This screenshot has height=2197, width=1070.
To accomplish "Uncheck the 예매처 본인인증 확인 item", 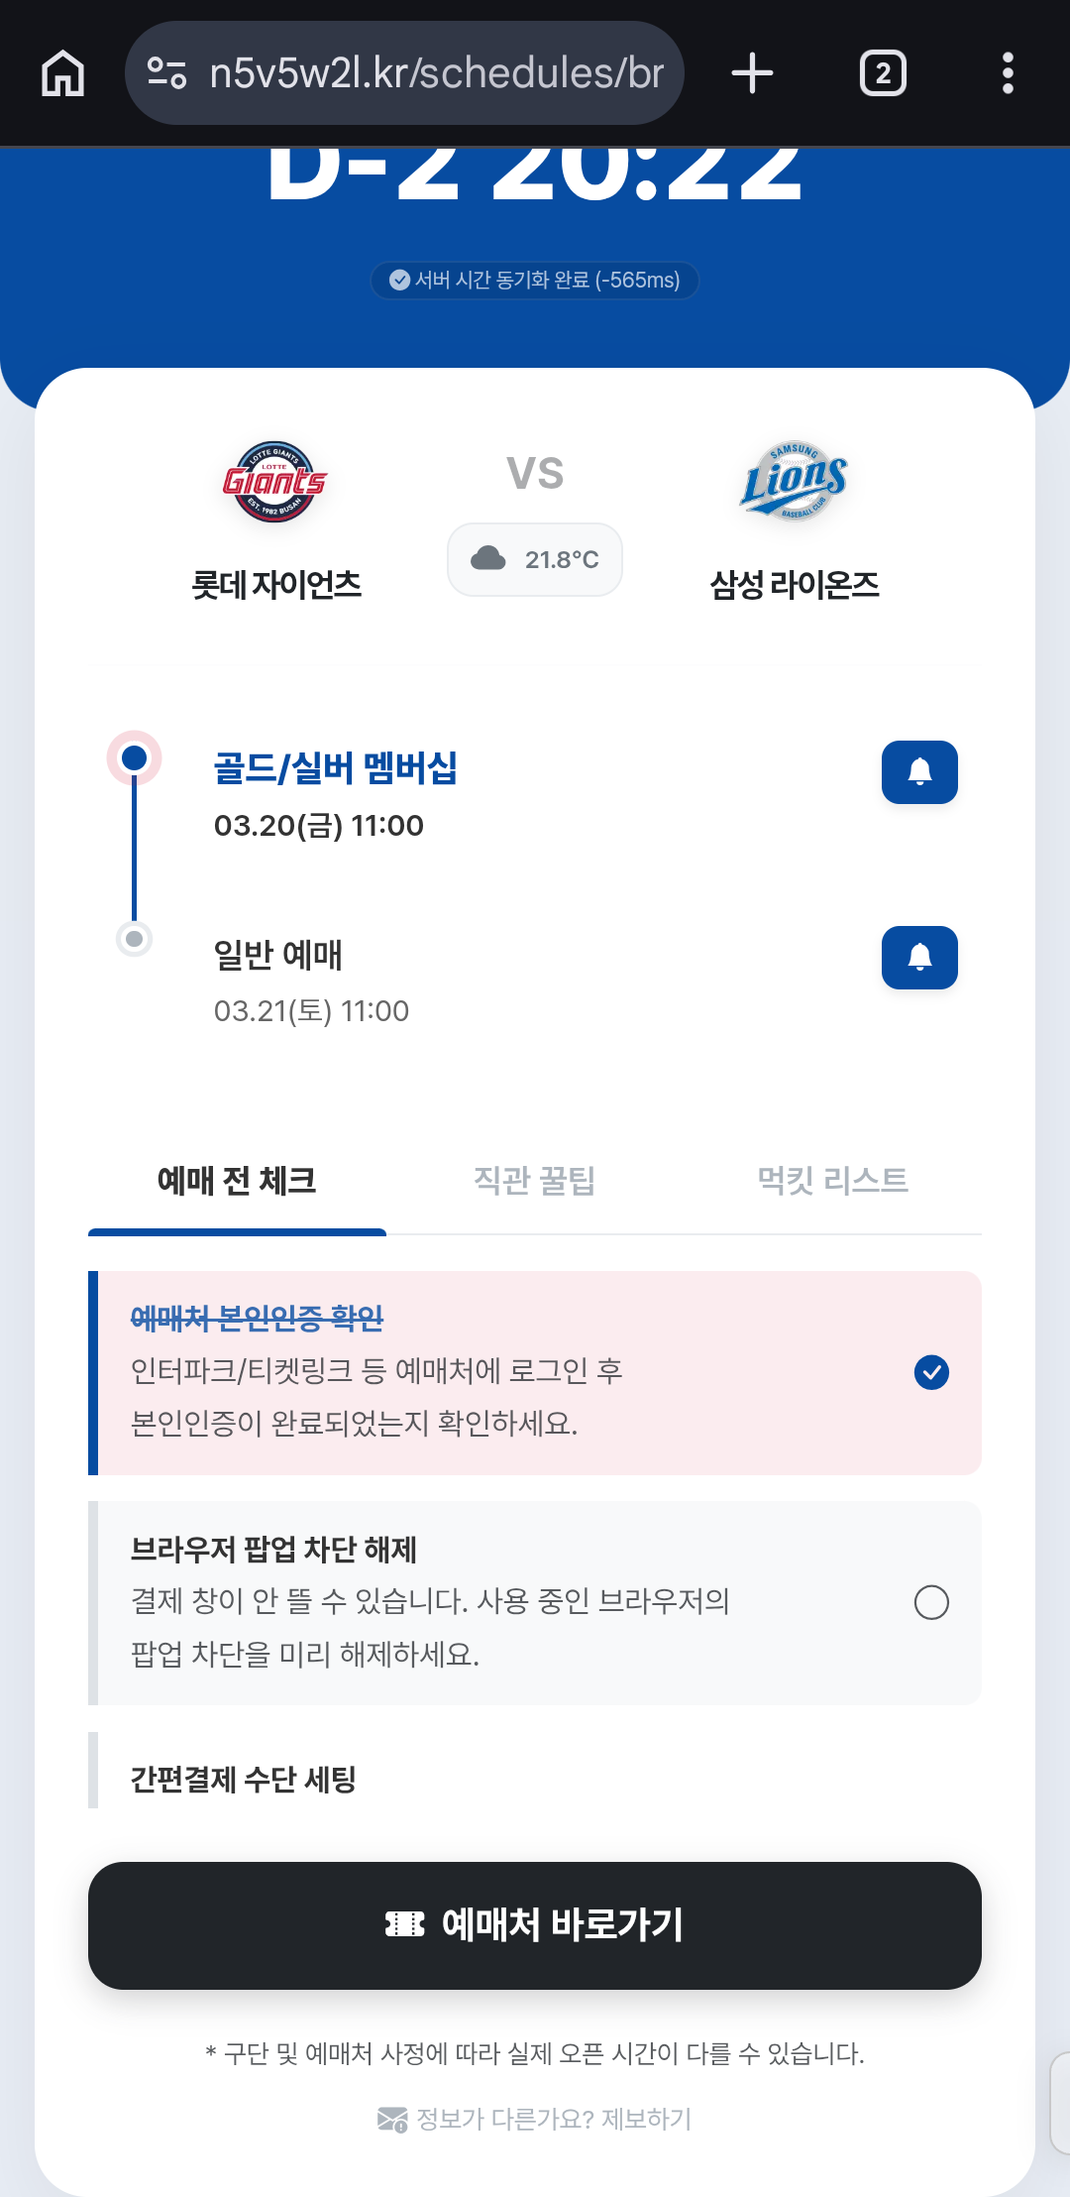I will pyautogui.click(x=931, y=1372).
